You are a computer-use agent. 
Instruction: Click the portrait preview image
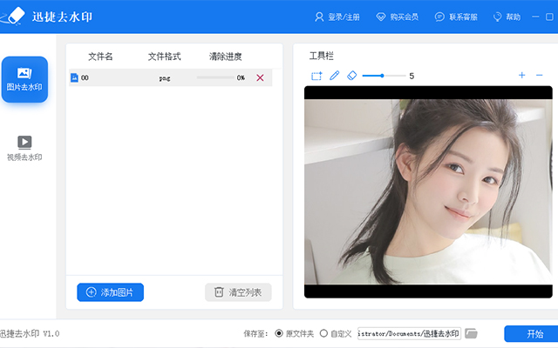point(428,191)
